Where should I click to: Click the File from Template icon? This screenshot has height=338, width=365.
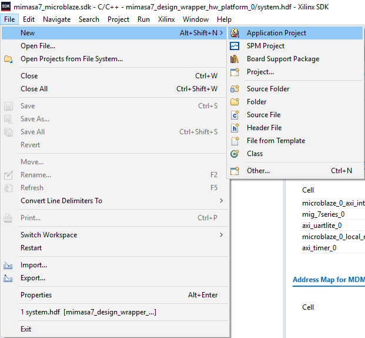coord(235,141)
